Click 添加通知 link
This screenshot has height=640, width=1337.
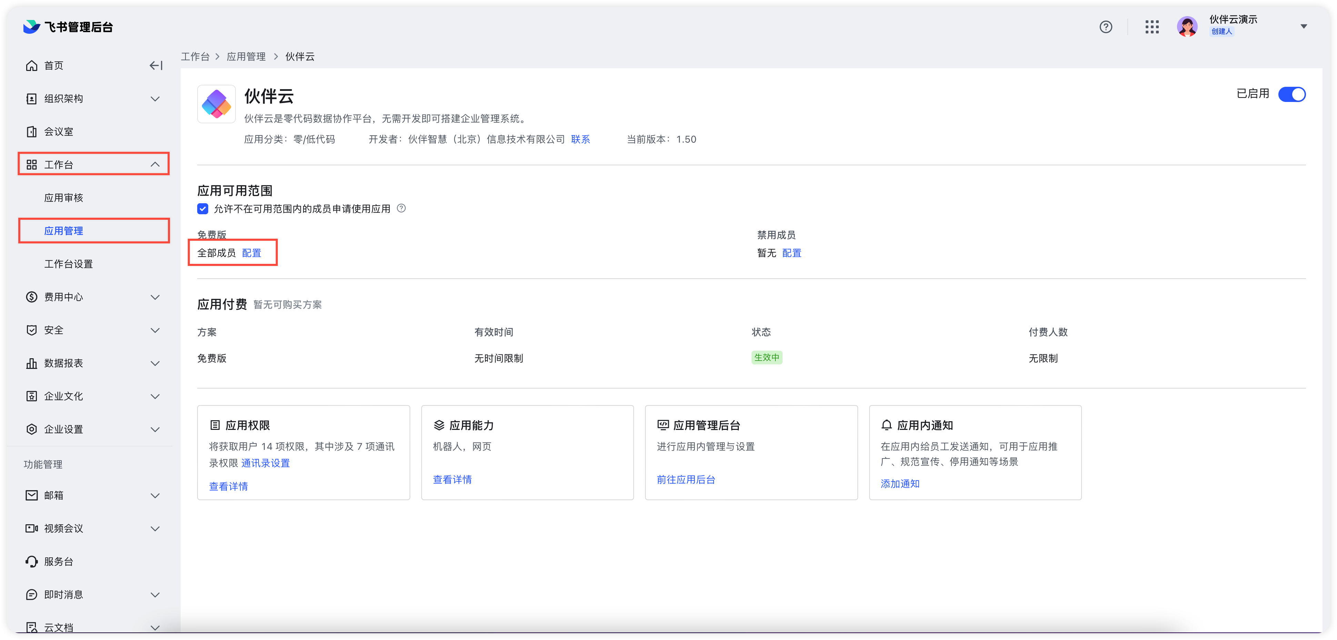900,484
